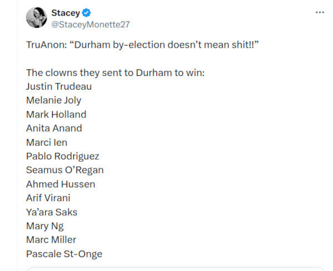Click on Pablo Rodriguez in the list

tap(63, 156)
